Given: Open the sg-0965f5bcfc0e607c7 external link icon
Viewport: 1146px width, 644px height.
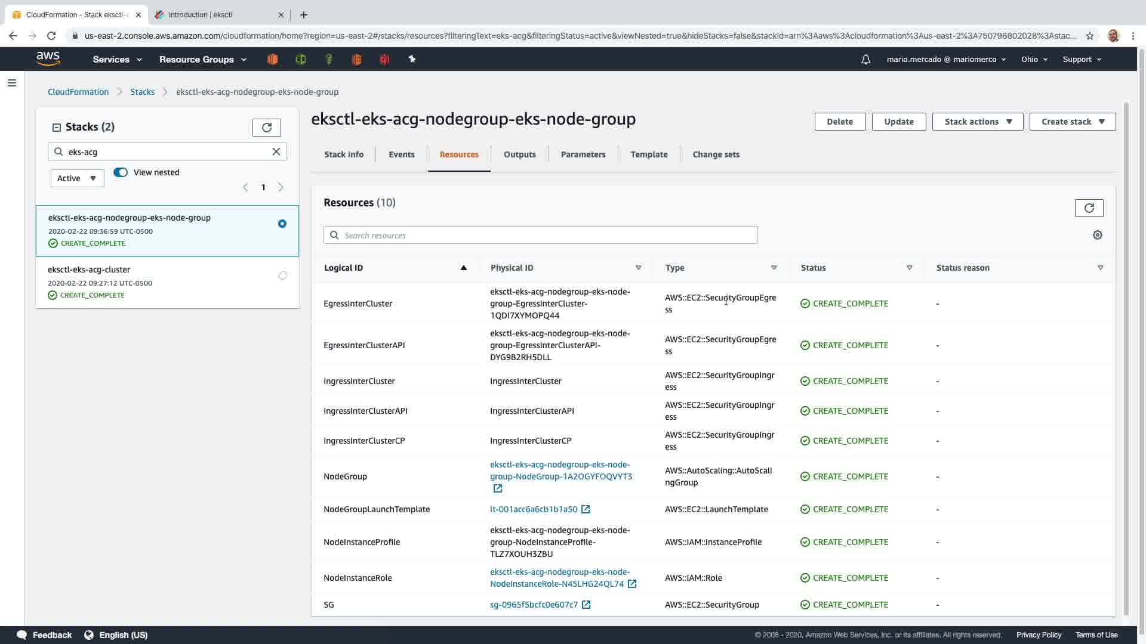Looking at the screenshot, I should tap(586, 605).
